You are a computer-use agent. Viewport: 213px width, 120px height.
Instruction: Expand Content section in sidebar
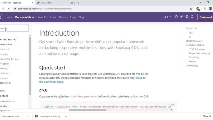point(4,96)
